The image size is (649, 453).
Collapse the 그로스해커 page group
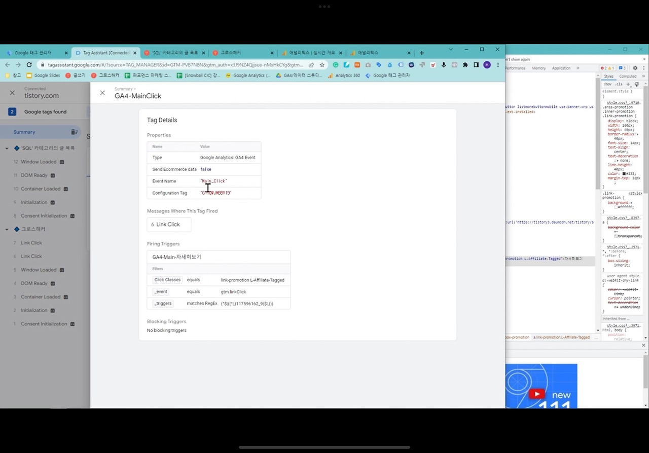(x=7, y=230)
